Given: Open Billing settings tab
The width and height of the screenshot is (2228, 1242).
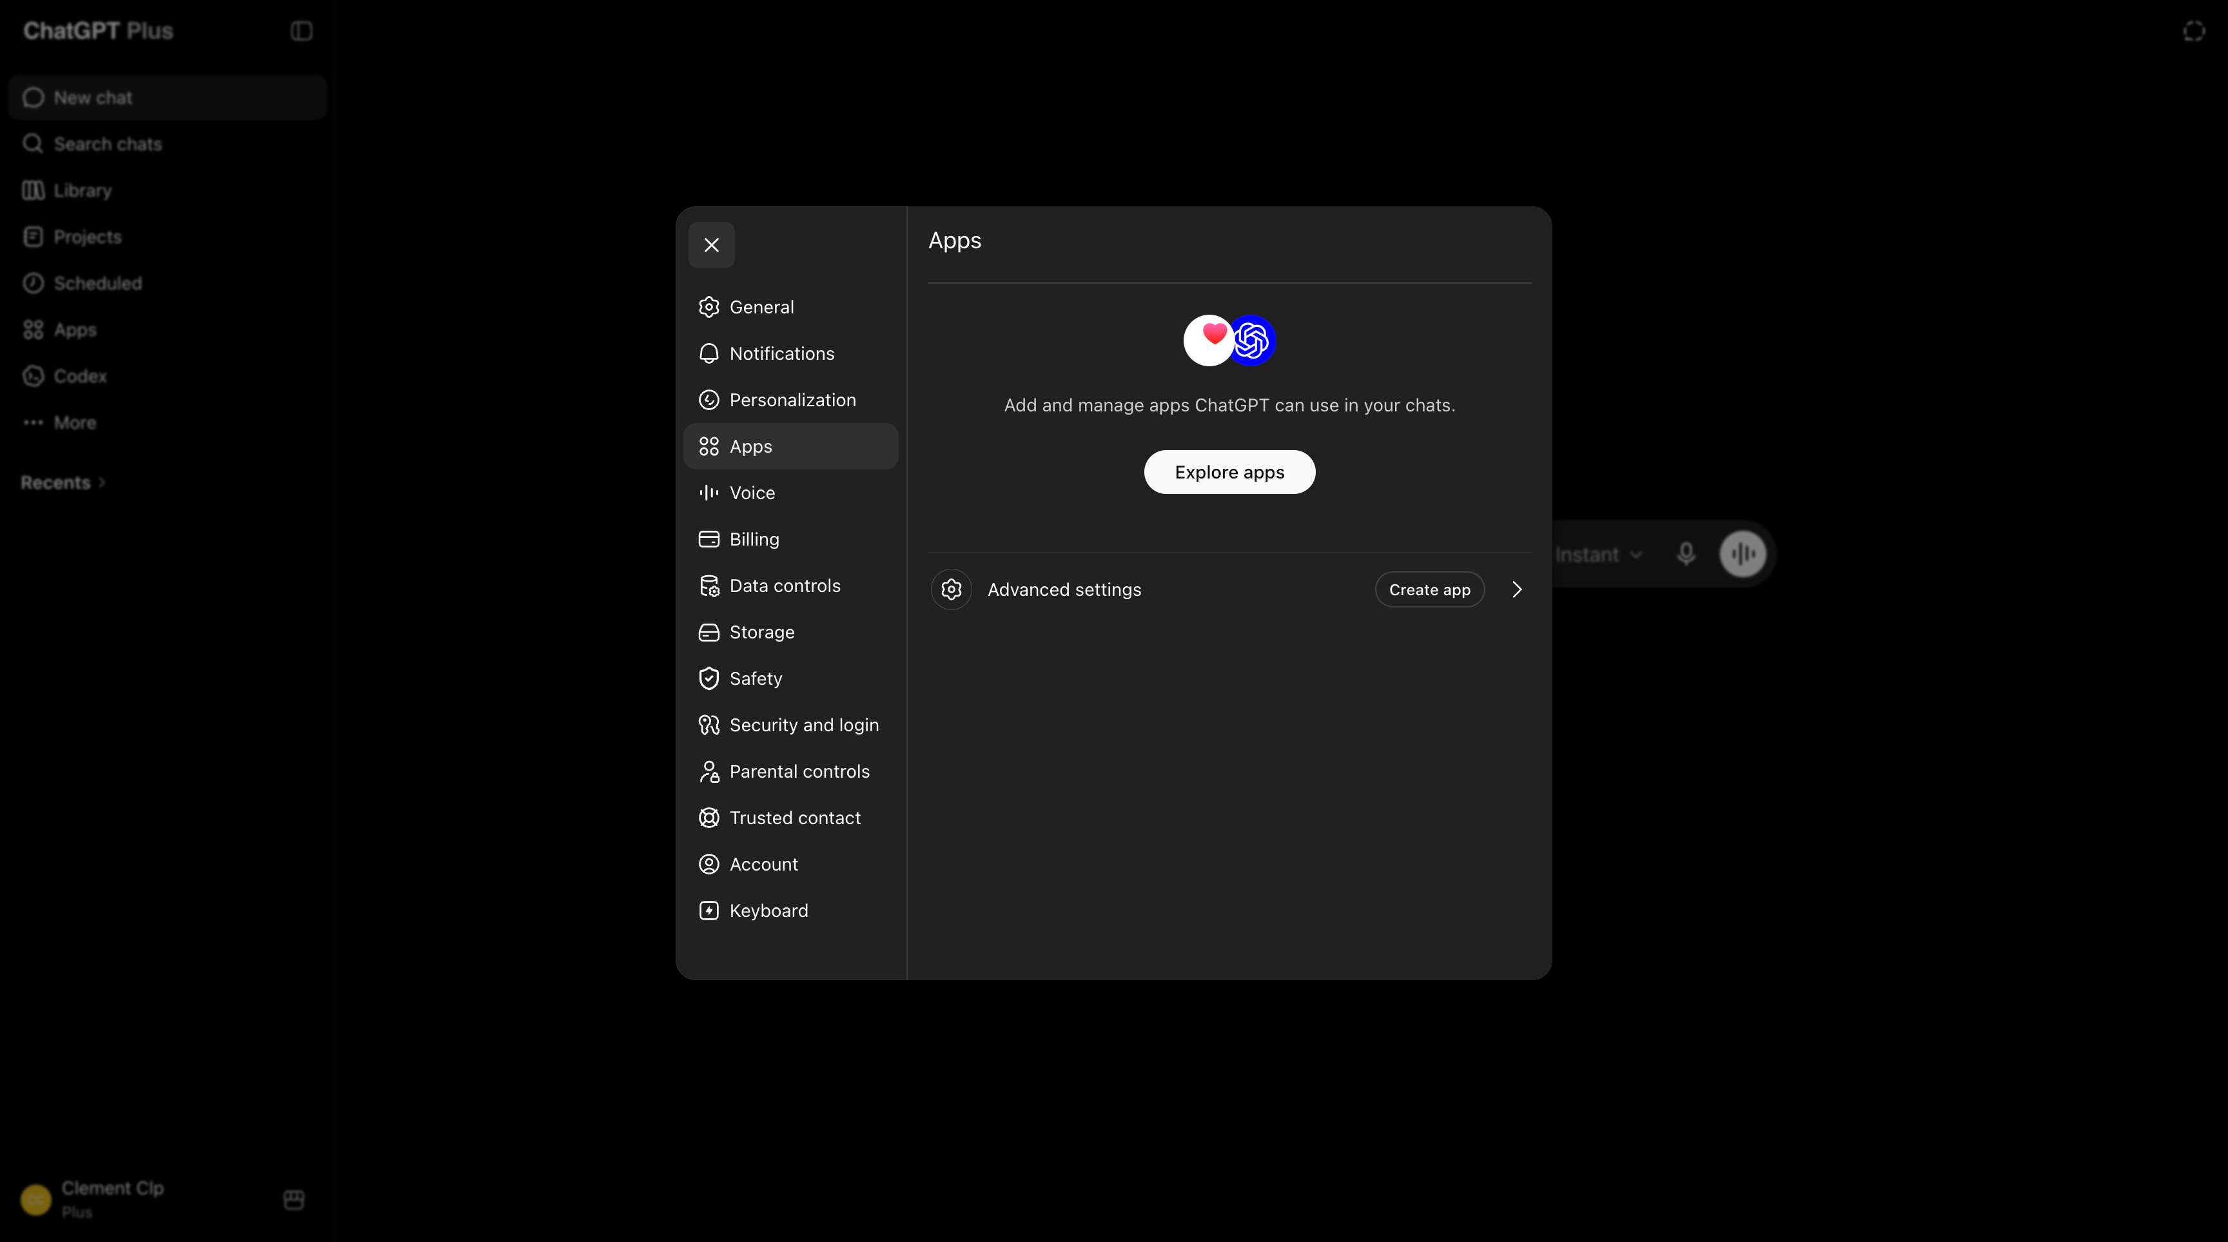Looking at the screenshot, I should 790,539.
